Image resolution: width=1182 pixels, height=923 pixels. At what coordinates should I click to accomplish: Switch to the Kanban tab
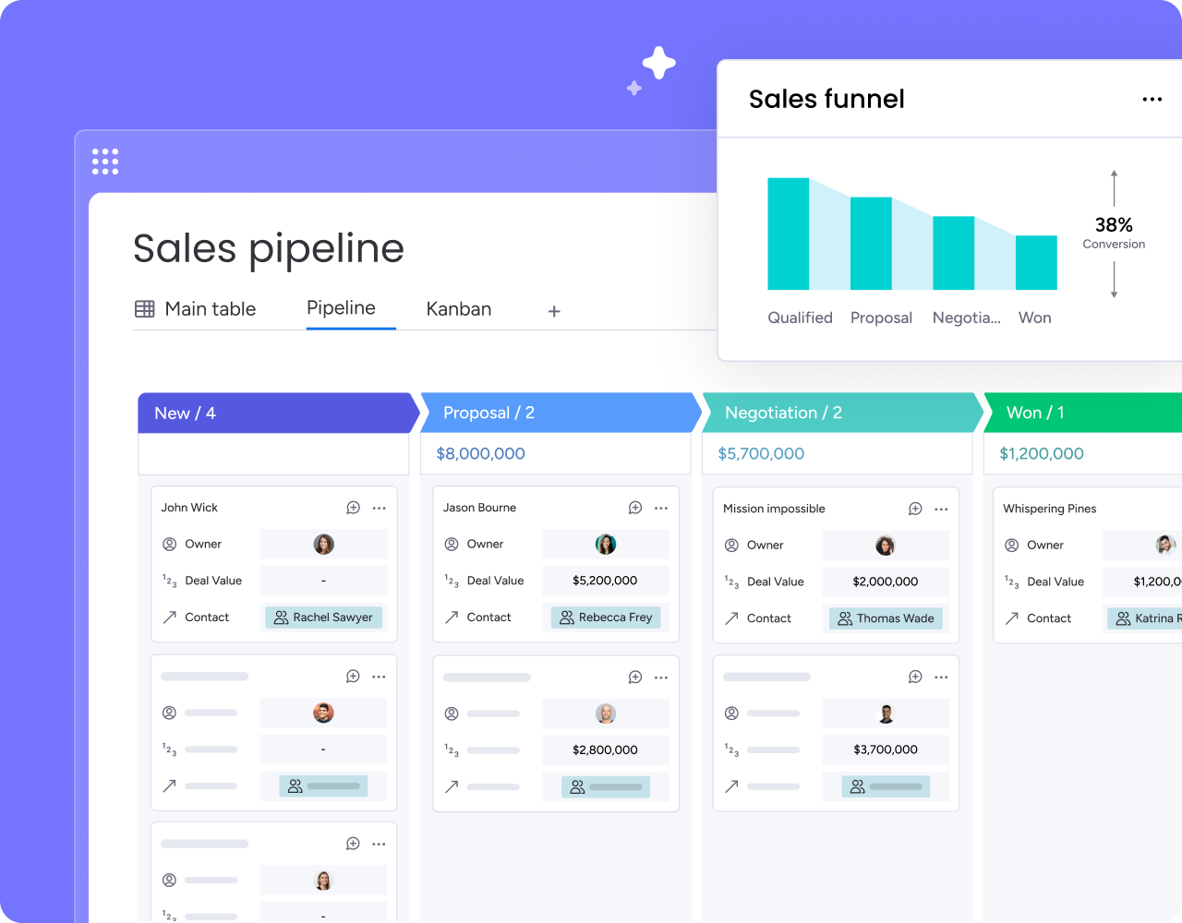tap(459, 309)
